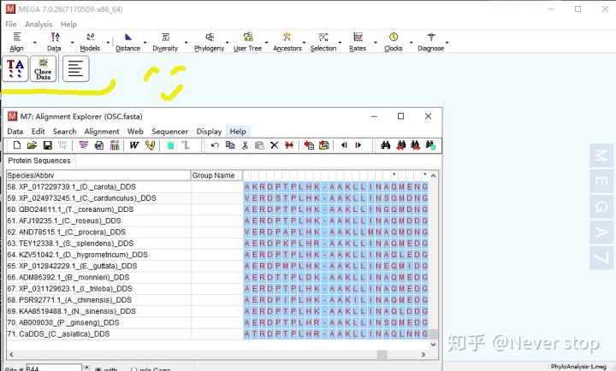This screenshot has width=616, height=371.
Task: Click the horizontal scrollbar thumb
Action: click(382, 355)
